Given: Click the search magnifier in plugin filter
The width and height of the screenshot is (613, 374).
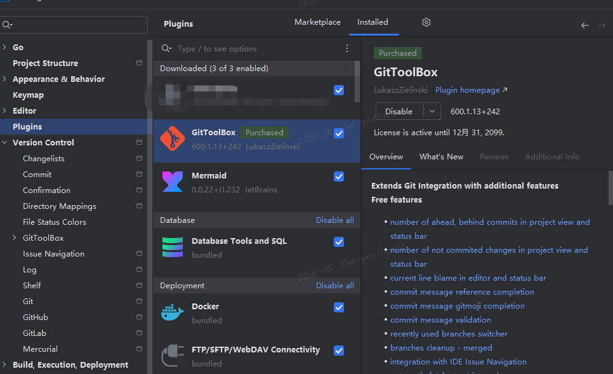Looking at the screenshot, I should (x=166, y=48).
